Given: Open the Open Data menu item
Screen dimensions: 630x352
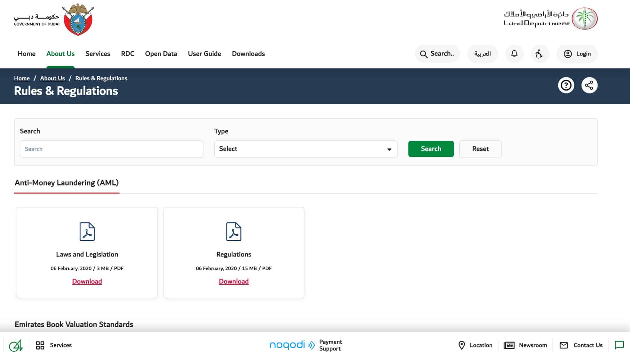Looking at the screenshot, I should pos(161,54).
